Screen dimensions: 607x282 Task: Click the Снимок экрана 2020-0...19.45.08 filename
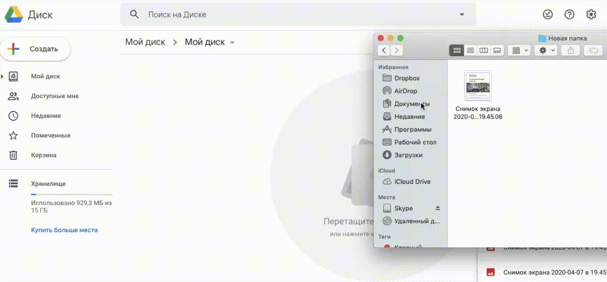pos(478,113)
